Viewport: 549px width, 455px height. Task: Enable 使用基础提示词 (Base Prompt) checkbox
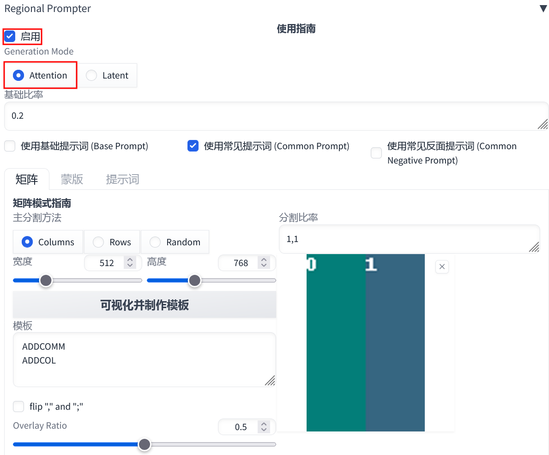click(x=10, y=146)
